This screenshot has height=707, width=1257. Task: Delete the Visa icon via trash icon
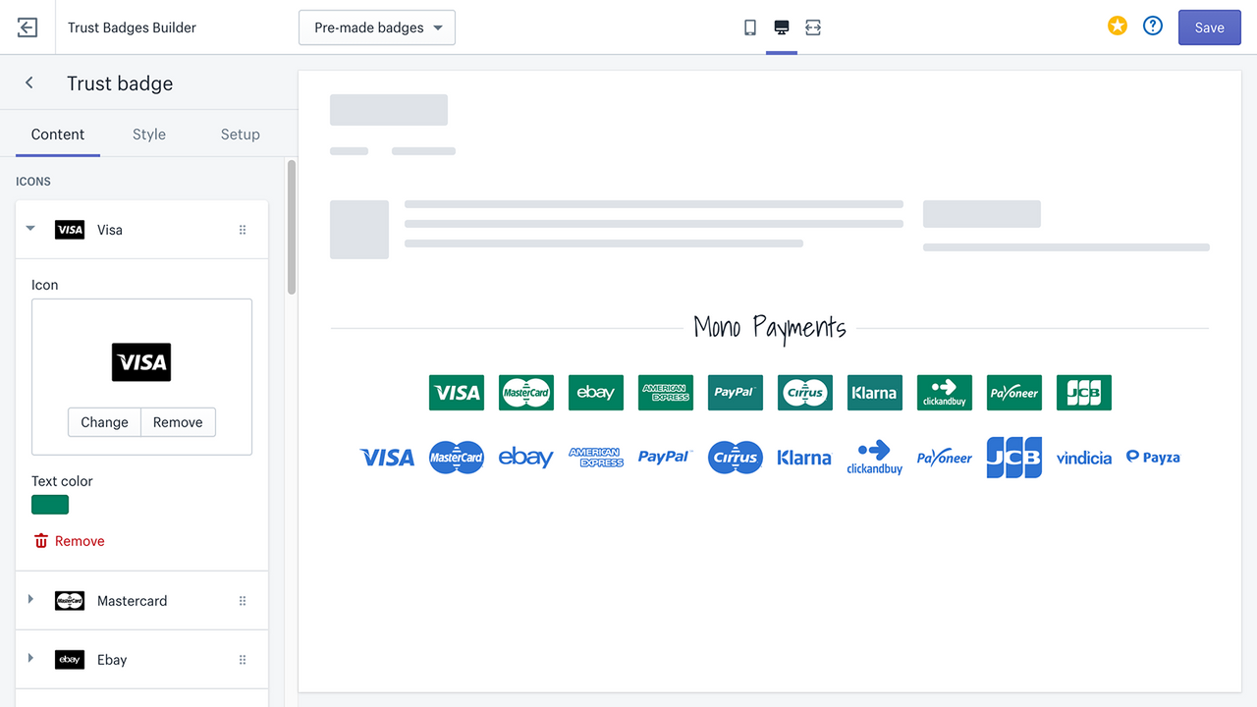click(69, 540)
